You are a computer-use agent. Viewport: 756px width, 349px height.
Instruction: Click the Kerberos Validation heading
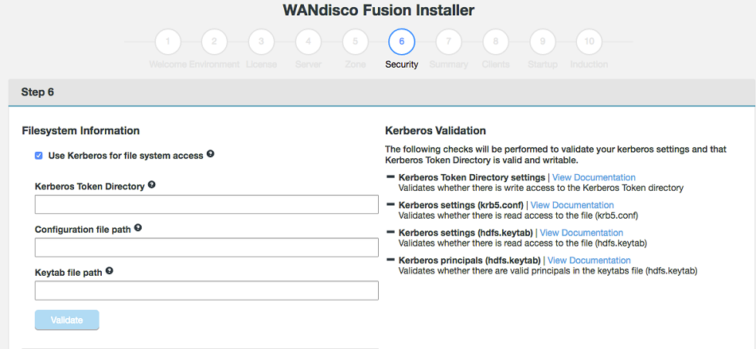(x=435, y=130)
